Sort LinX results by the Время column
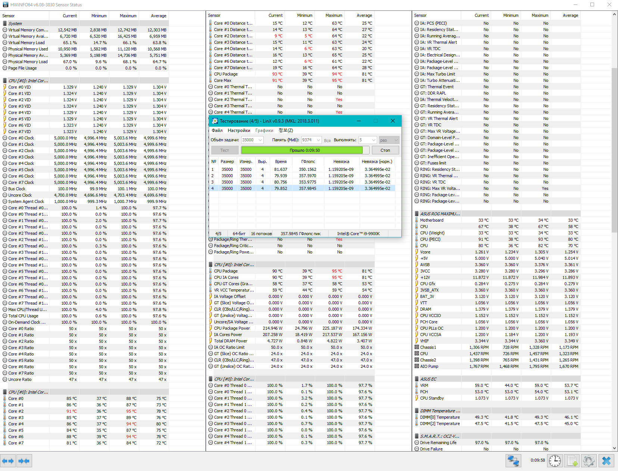The image size is (618, 471). coord(281,161)
